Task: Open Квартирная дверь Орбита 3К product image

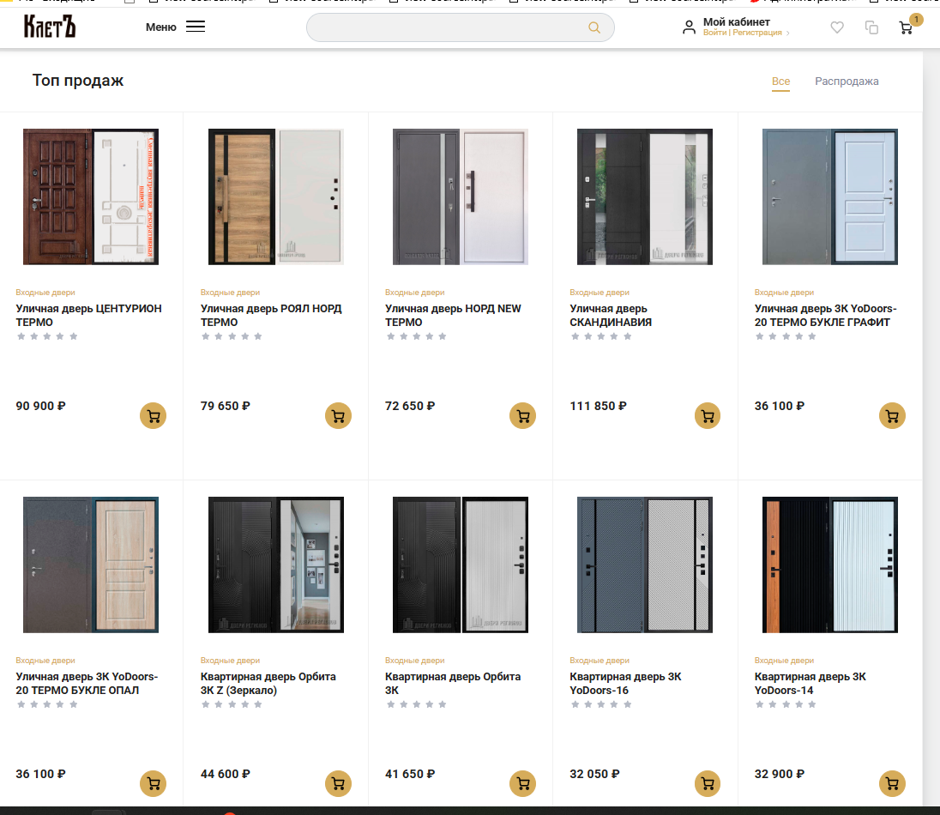Action: (x=461, y=564)
